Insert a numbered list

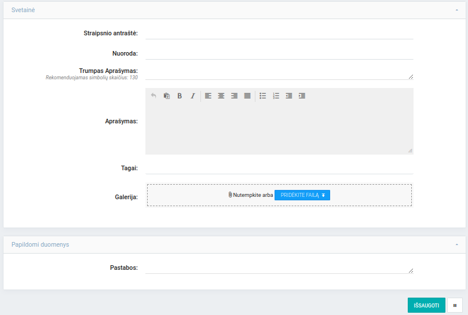coord(276,96)
